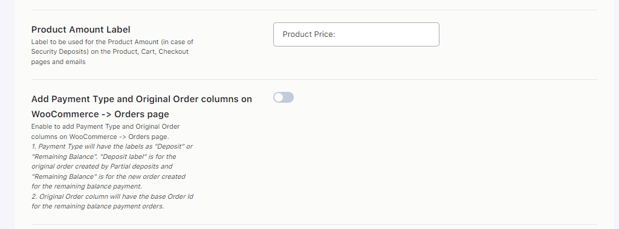Click the "original order created by Partial deposits" line

pyautogui.click(x=102, y=166)
